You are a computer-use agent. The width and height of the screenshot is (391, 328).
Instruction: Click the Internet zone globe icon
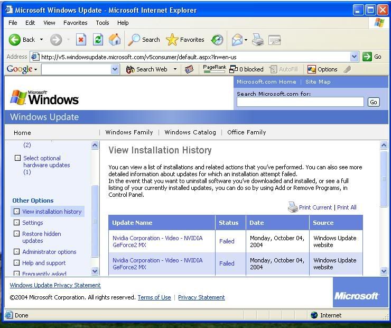point(314,315)
